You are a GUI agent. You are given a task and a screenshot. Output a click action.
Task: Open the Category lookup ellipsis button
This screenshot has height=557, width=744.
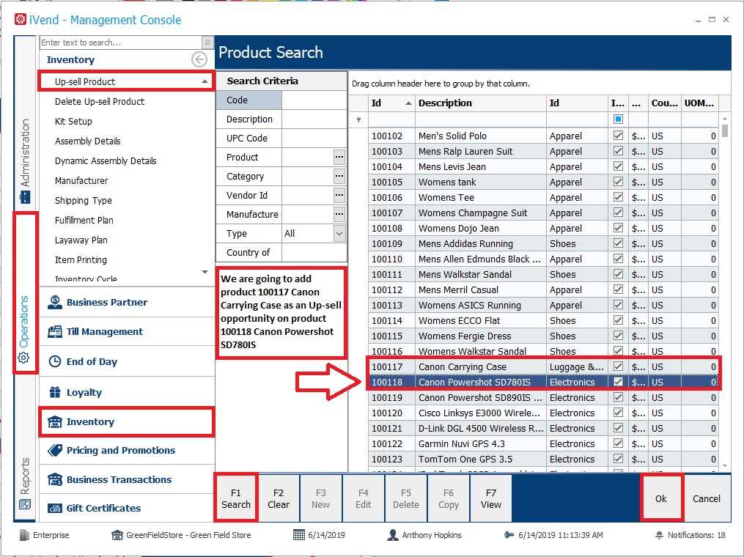pos(339,176)
